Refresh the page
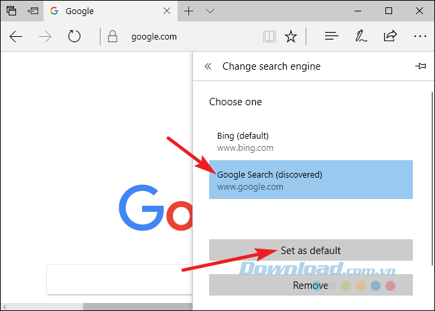435x311 pixels. pyautogui.click(x=74, y=37)
